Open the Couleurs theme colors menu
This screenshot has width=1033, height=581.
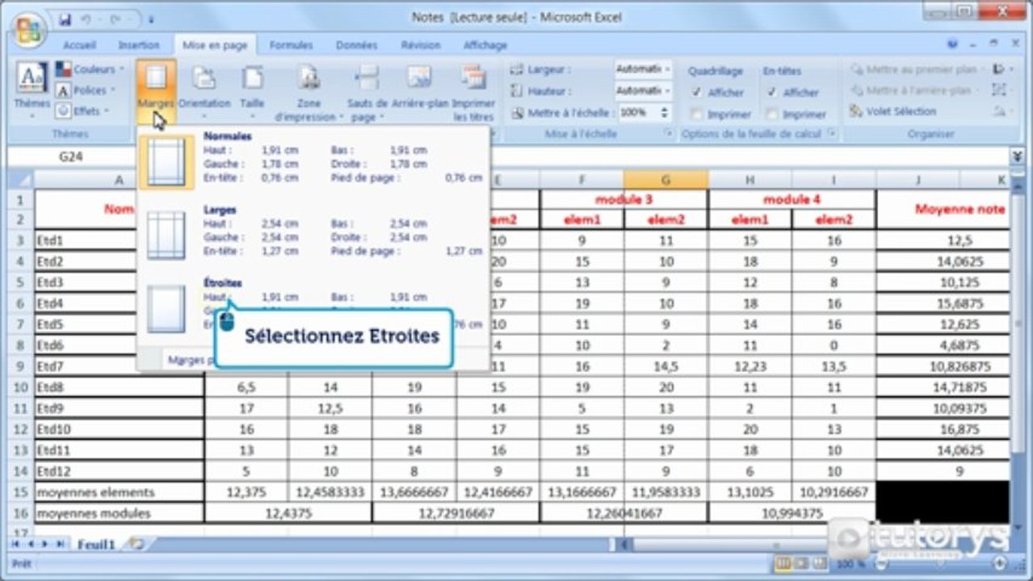click(x=90, y=69)
